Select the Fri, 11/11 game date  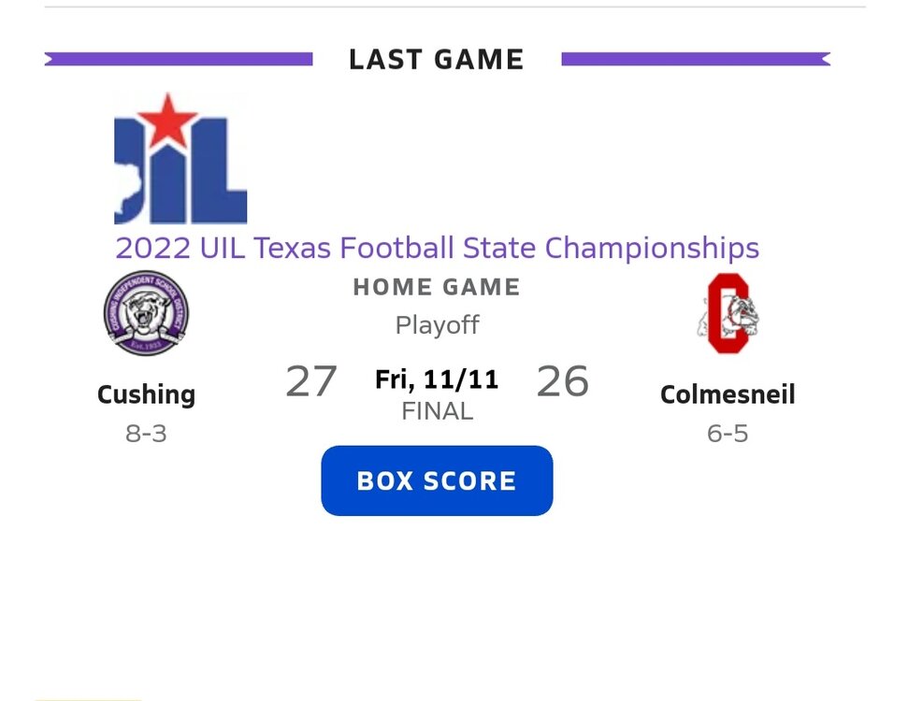coord(436,379)
